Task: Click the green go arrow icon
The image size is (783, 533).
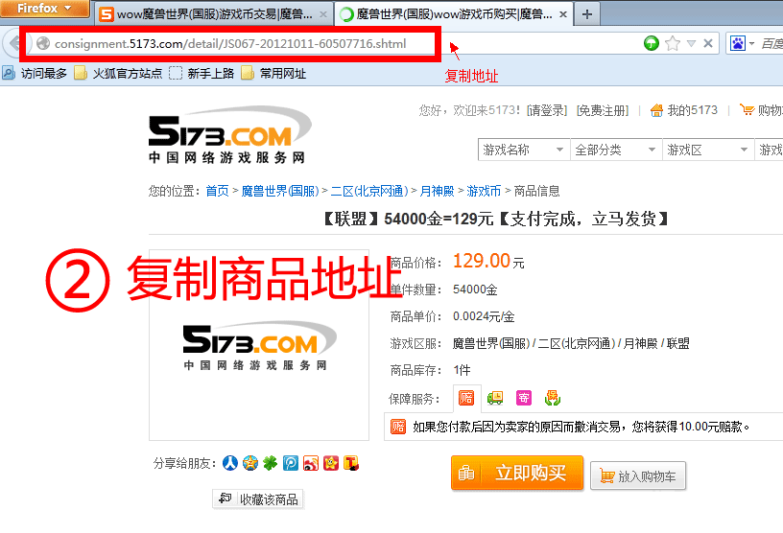Action: coord(652,43)
